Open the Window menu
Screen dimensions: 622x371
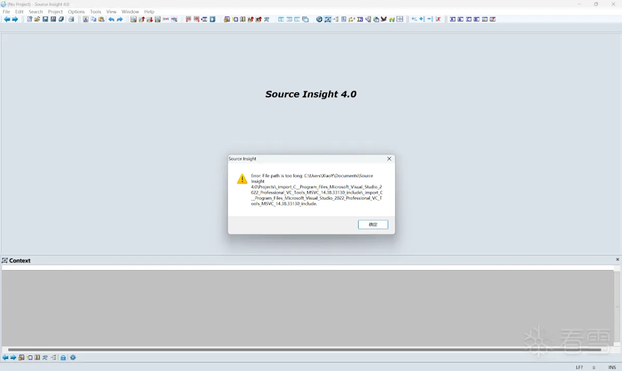click(x=130, y=11)
